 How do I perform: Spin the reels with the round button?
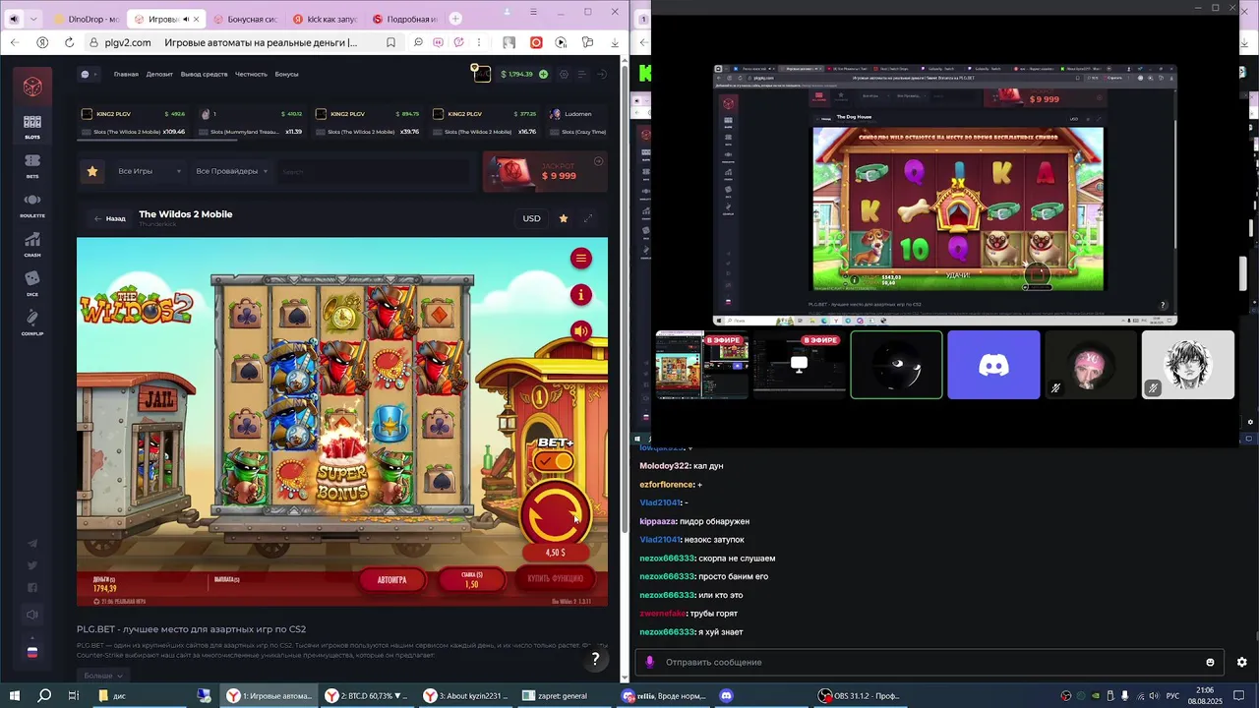(556, 512)
